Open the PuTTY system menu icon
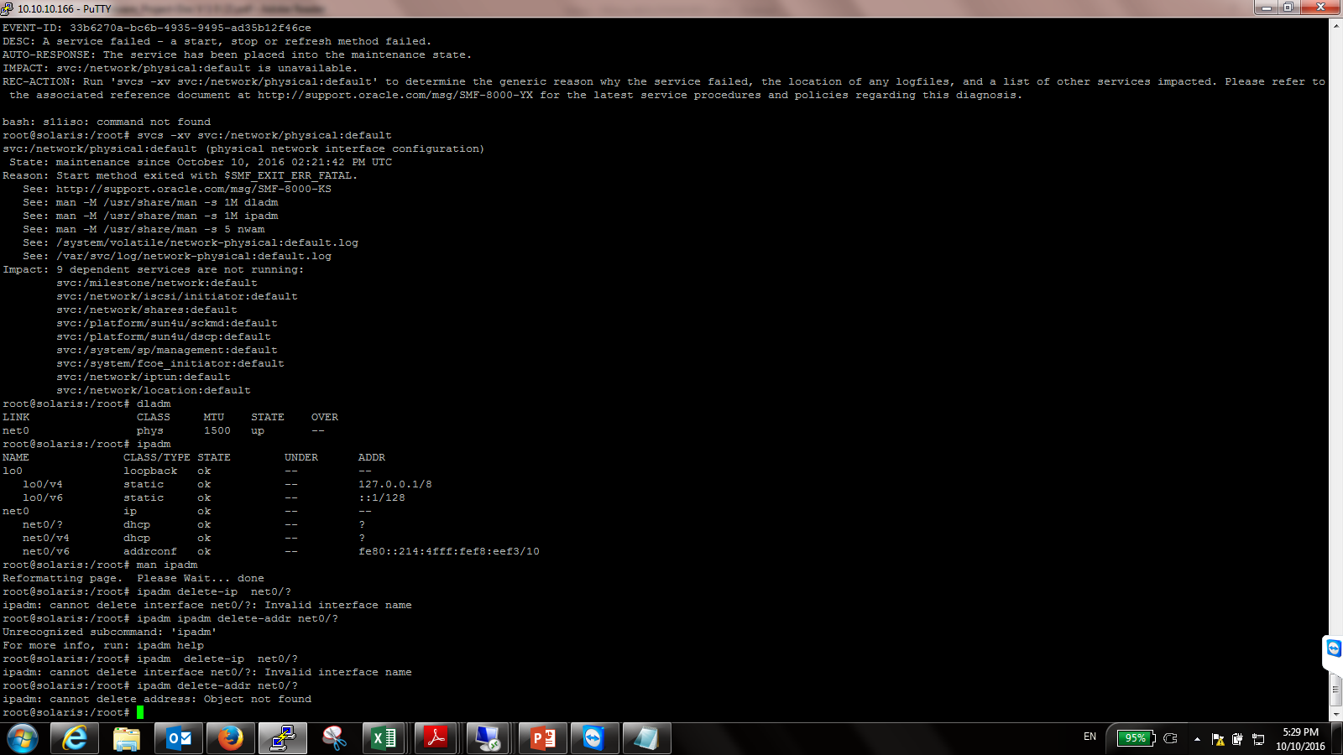This screenshot has height=755, width=1343. click(7, 8)
